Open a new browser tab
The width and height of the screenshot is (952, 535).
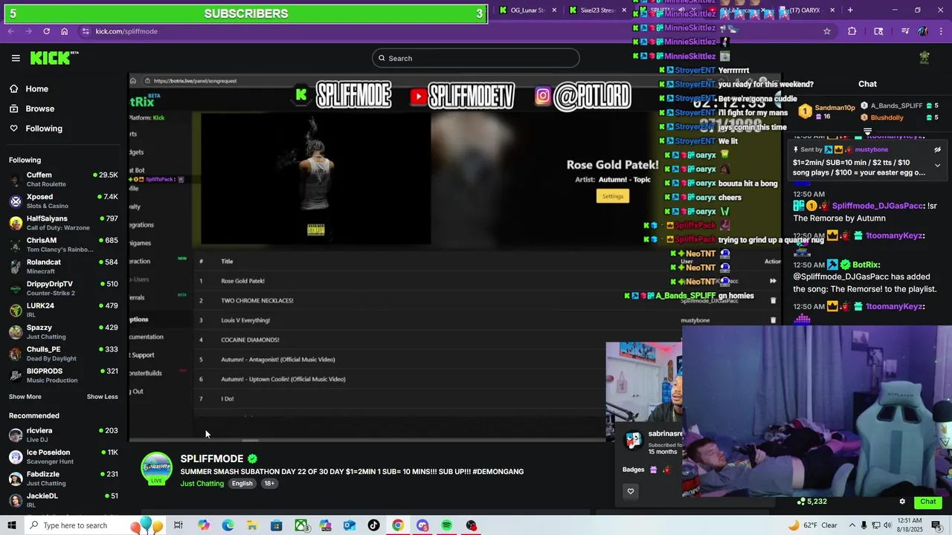(850, 10)
